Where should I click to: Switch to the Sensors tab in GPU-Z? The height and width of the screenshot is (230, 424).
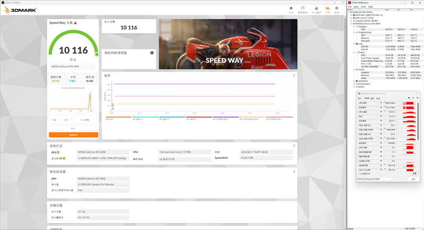click(367, 98)
